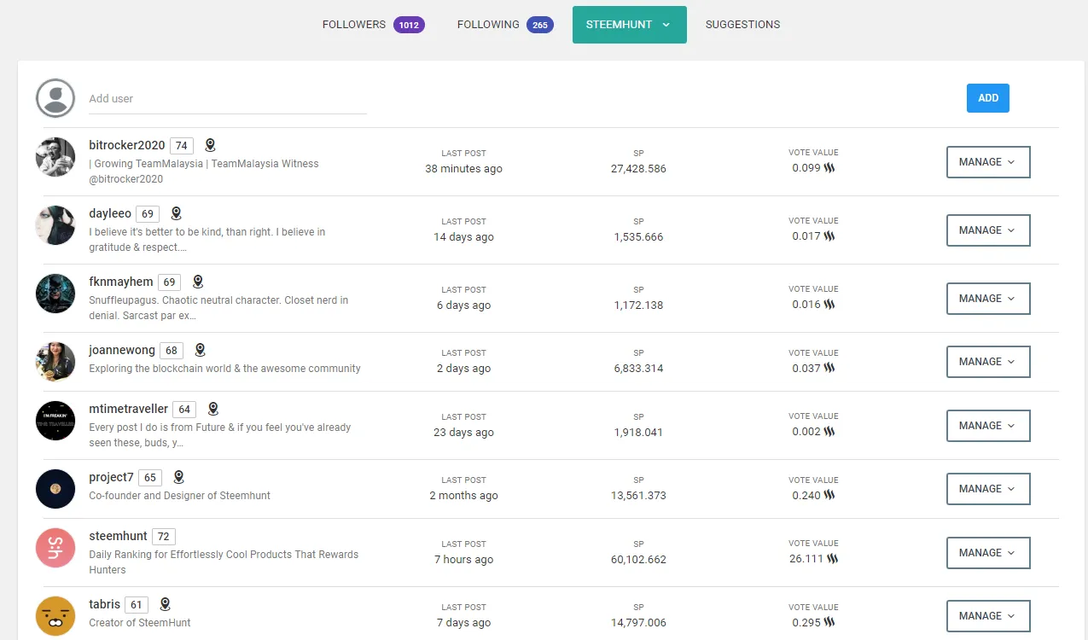Open the Manage dropdown for bitrocker2020
1088x640 pixels.
coord(987,162)
